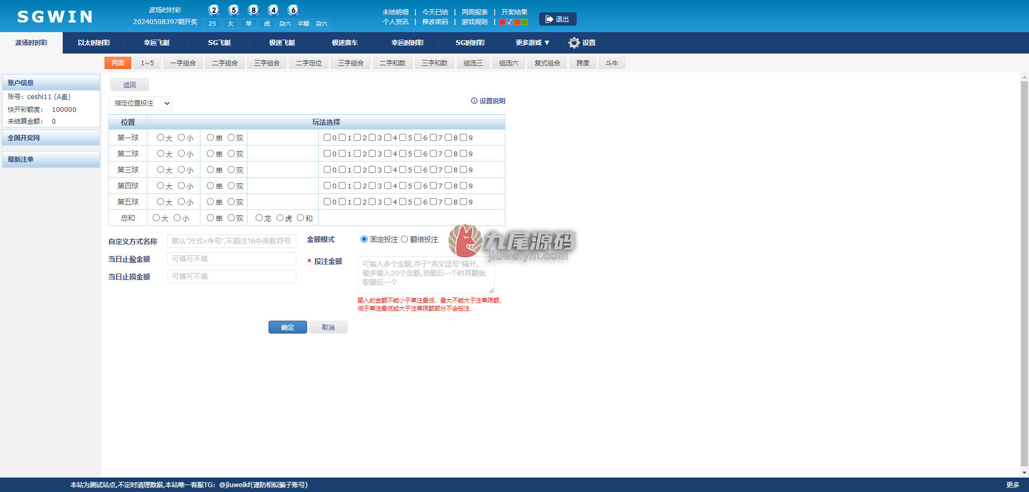Open the 二字定位 sub-tab

tap(309, 63)
